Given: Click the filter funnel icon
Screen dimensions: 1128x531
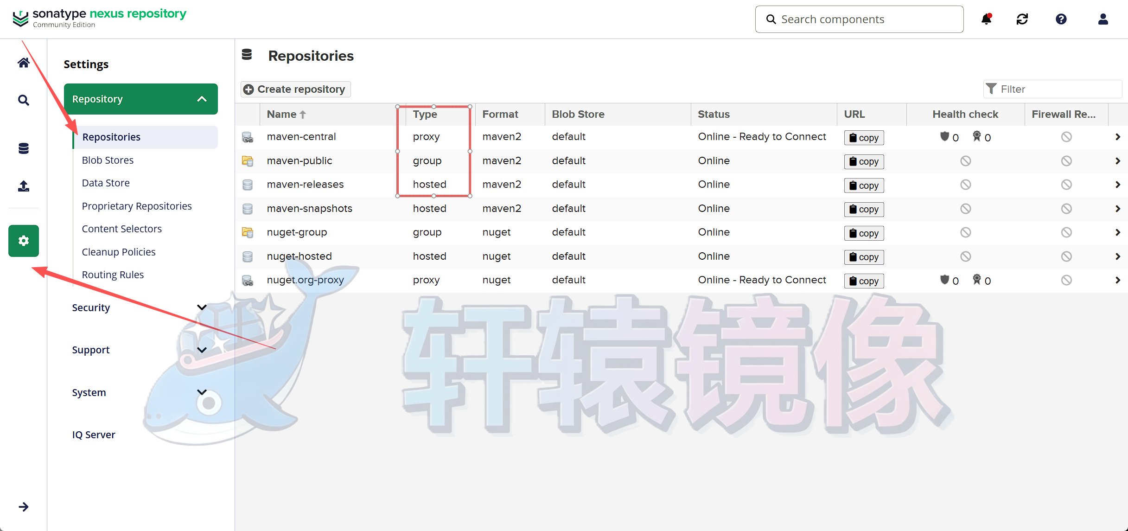Looking at the screenshot, I should point(992,89).
